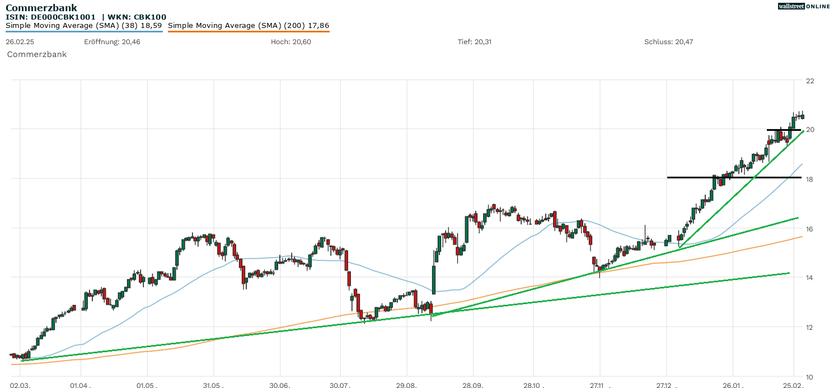Click the 22 price axis label
834x388 pixels.
(809, 81)
